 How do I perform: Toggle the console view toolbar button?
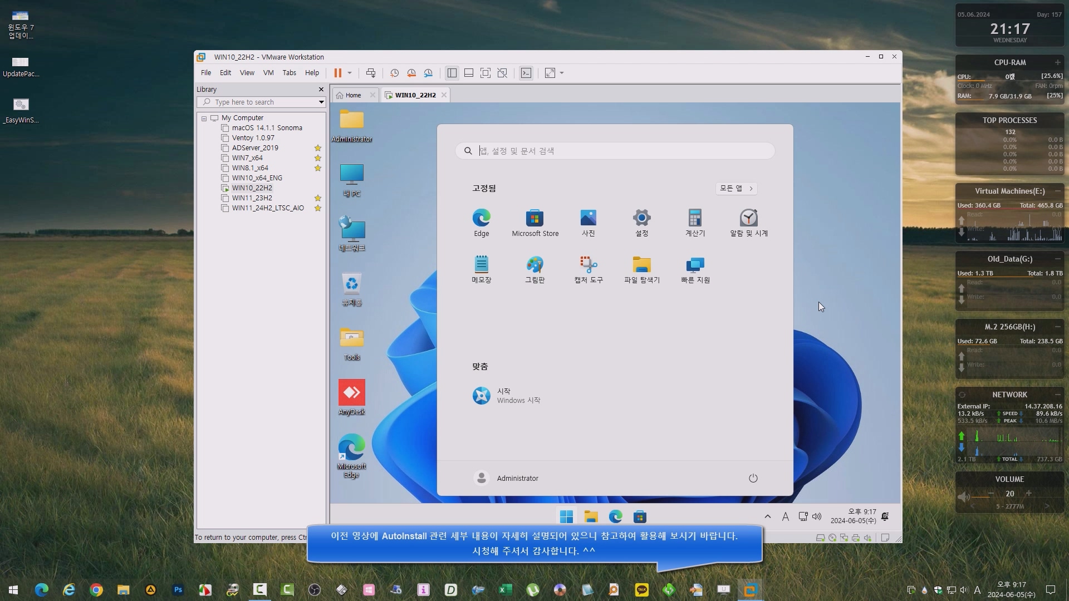[x=526, y=73]
